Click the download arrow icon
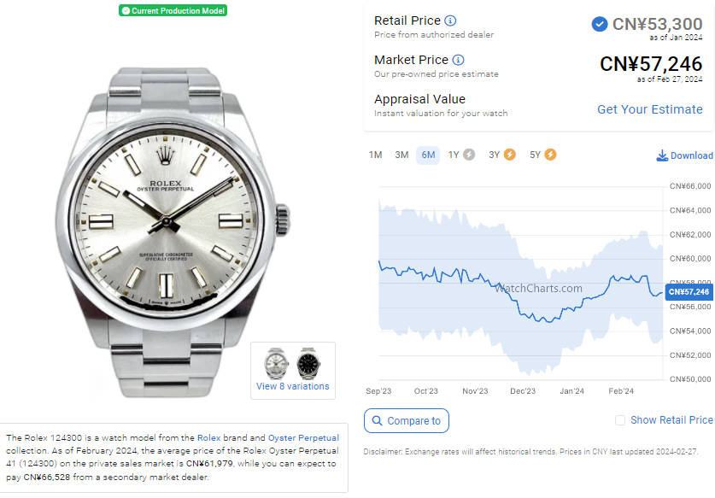The image size is (715, 498). click(x=662, y=155)
